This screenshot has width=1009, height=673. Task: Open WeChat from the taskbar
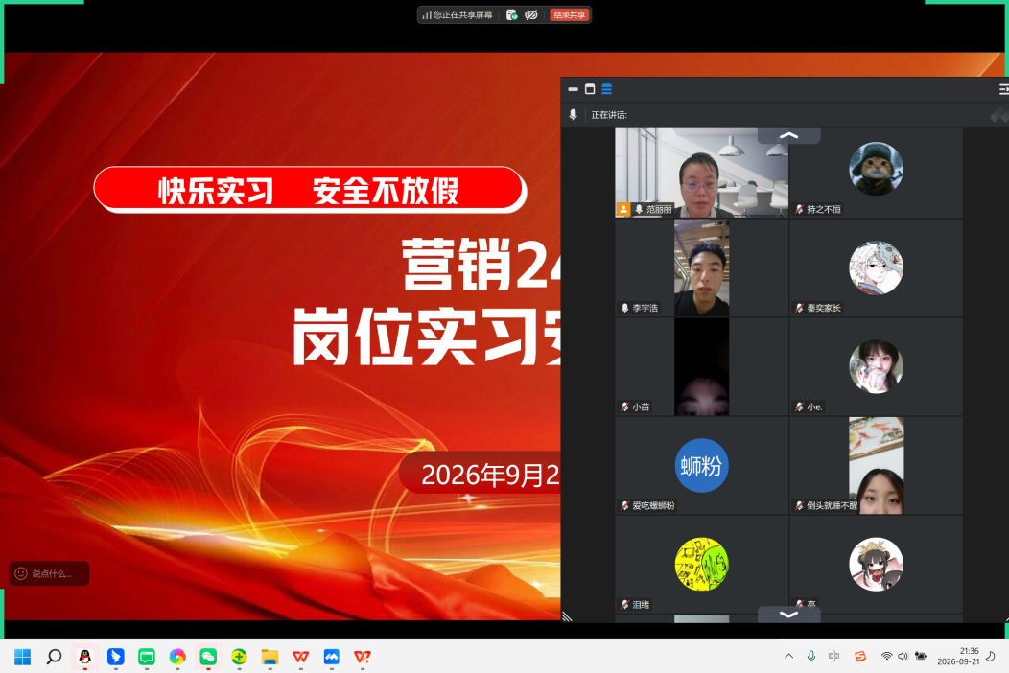[x=208, y=657]
